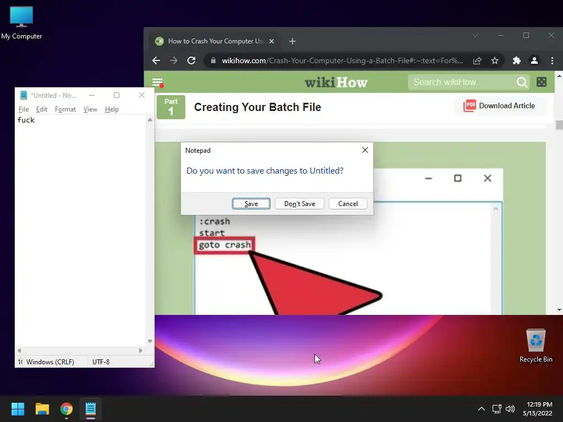Open the Notepad File menu

(23, 109)
